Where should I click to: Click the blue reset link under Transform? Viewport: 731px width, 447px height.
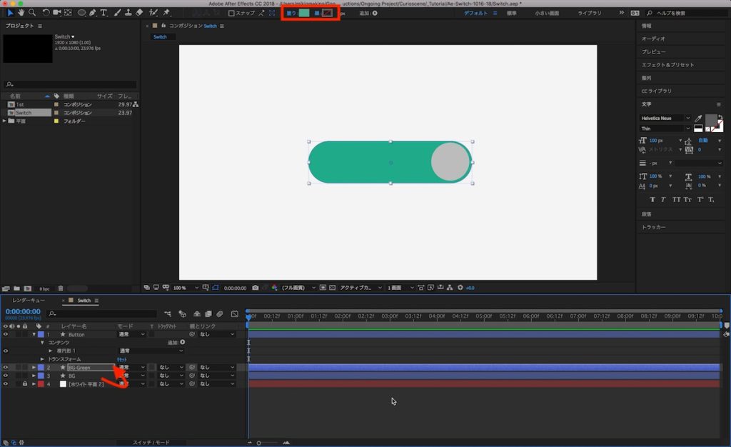tap(122, 359)
